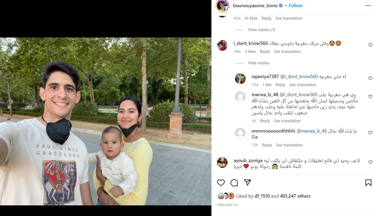Click the family selfie photo
The image size is (374, 216).
[106, 121]
